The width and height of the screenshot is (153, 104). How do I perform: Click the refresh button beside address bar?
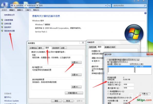(x=109, y=6)
